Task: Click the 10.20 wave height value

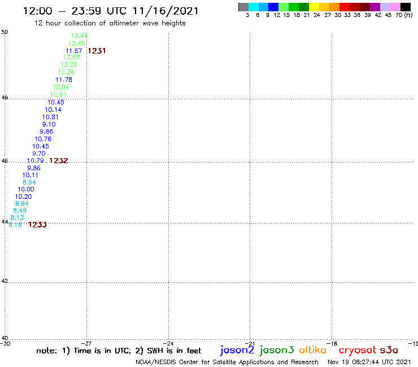Action: coord(24,196)
